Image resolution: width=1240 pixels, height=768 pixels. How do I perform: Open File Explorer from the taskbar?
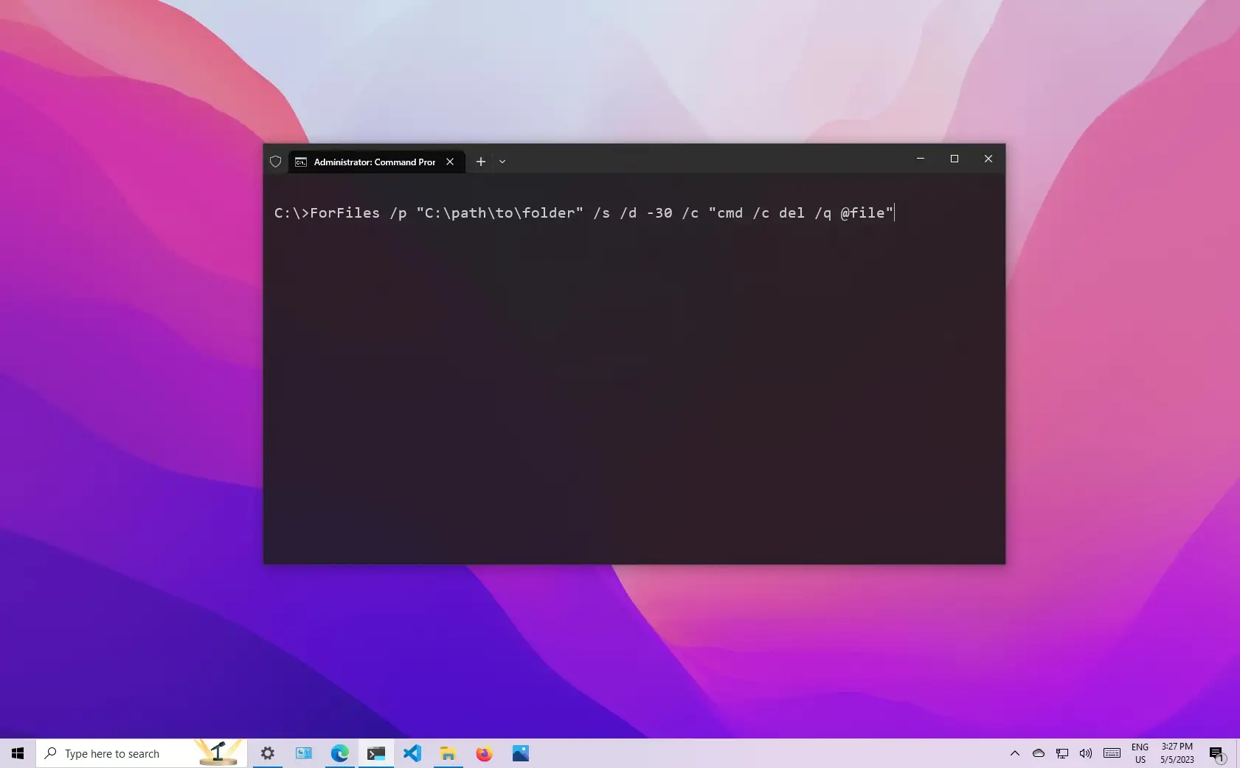point(448,753)
